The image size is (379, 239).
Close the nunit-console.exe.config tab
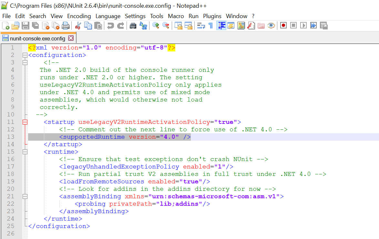71,38
